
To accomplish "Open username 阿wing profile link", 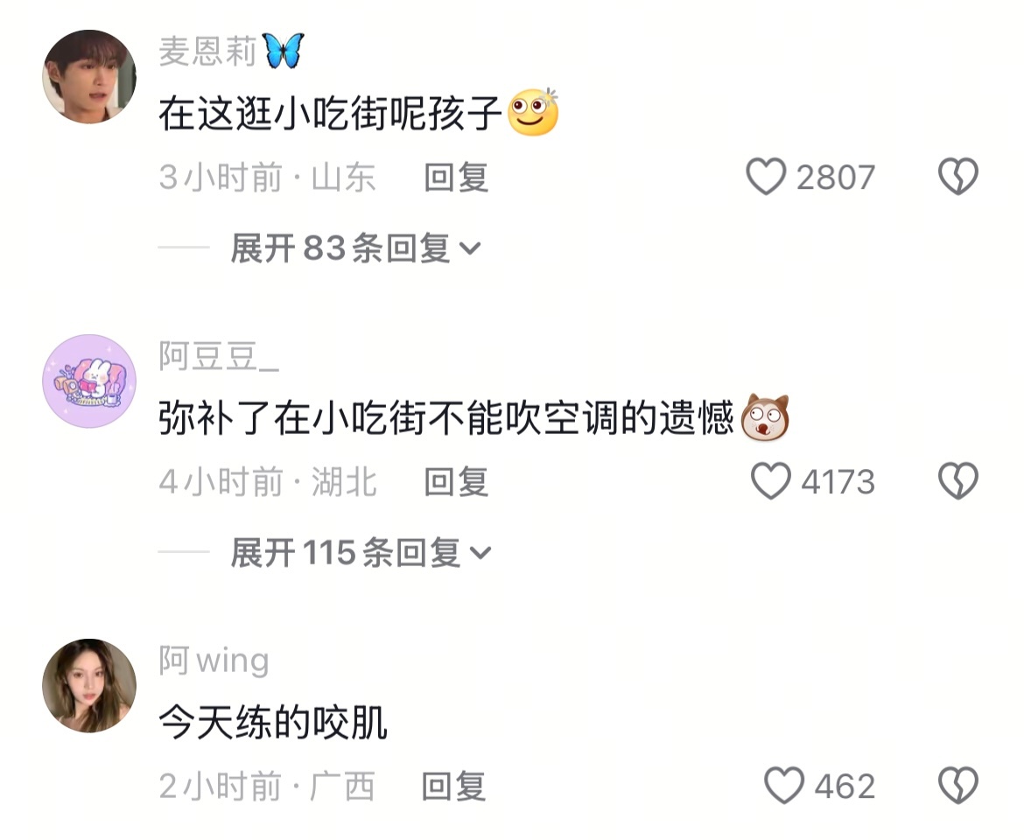I will coord(214,661).
